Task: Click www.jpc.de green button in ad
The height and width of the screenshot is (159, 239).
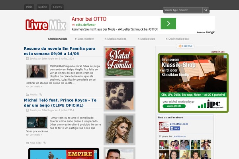Action: coord(174,106)
